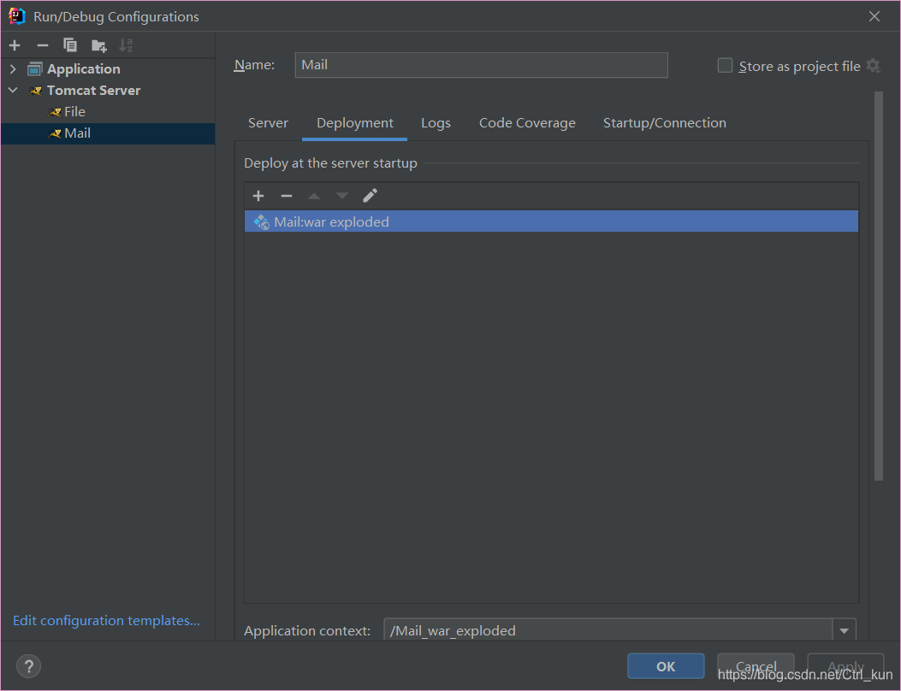901x691 pixels.
Task: Open Store as project file gear settings
Action: click(x=874, y=66)
